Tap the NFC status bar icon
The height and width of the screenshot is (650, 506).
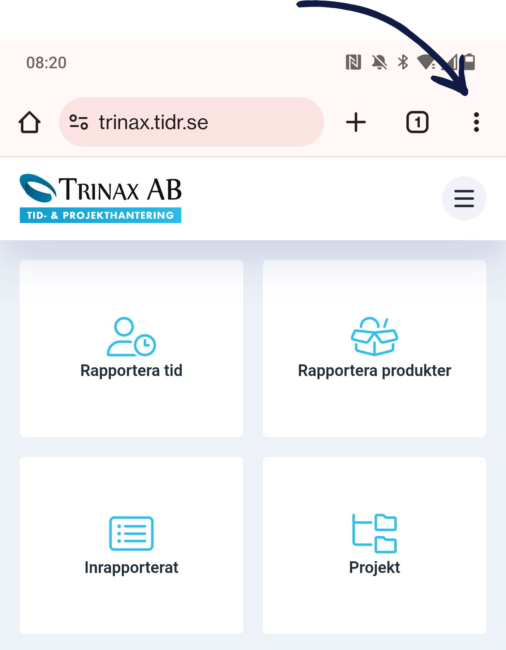point(353,62)
